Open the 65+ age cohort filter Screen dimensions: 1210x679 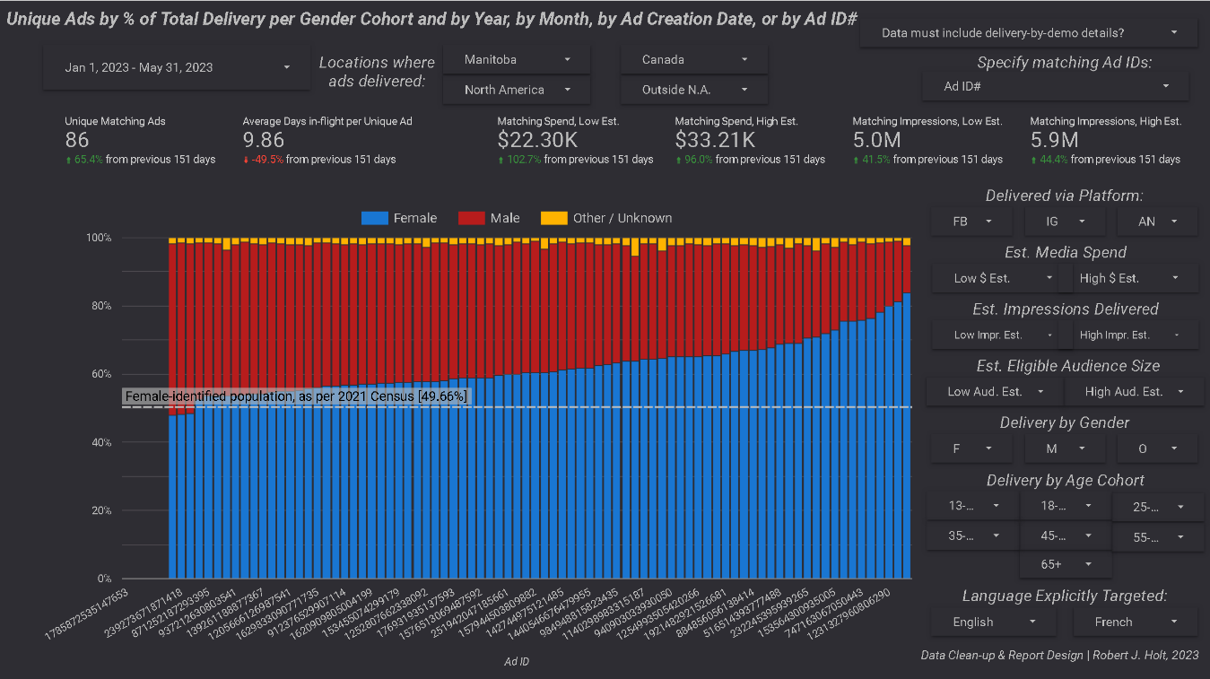coord(1065,564)
